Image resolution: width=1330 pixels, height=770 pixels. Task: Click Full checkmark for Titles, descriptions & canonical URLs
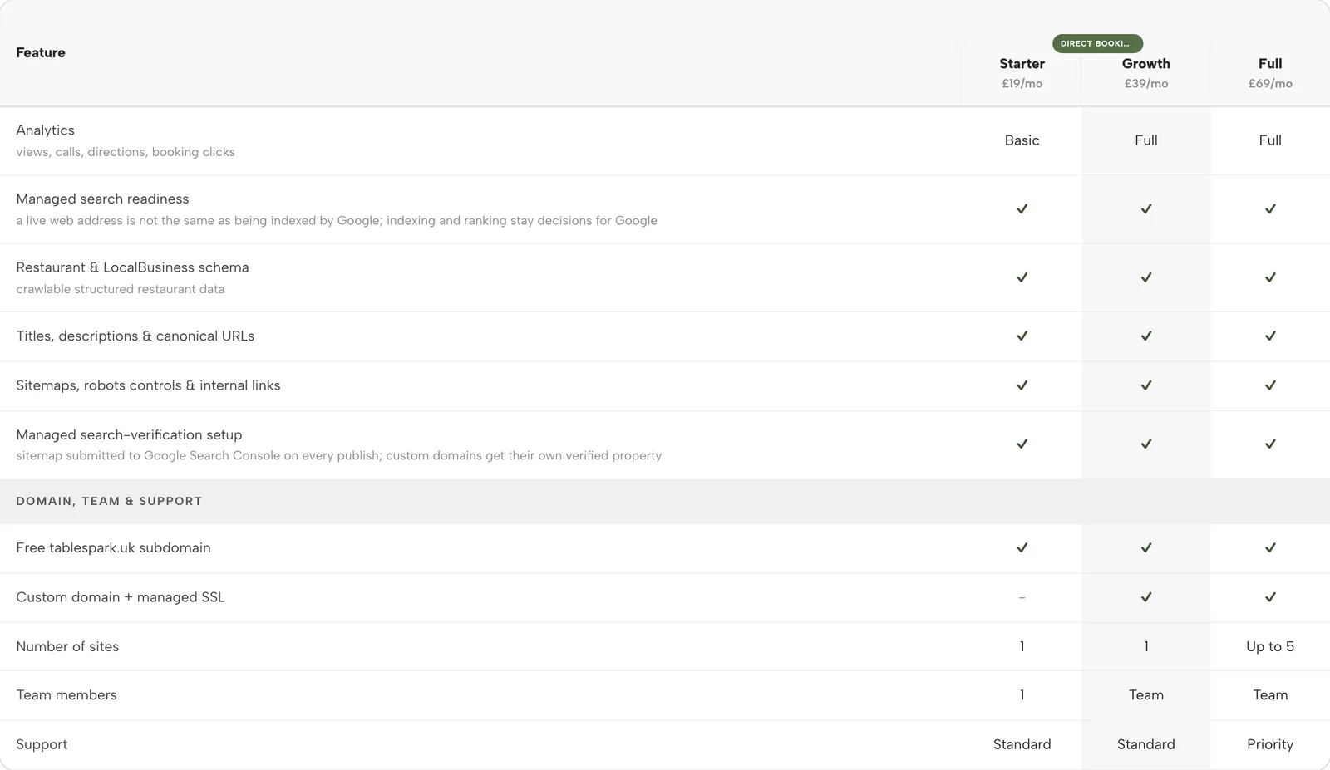(1270, 336)
